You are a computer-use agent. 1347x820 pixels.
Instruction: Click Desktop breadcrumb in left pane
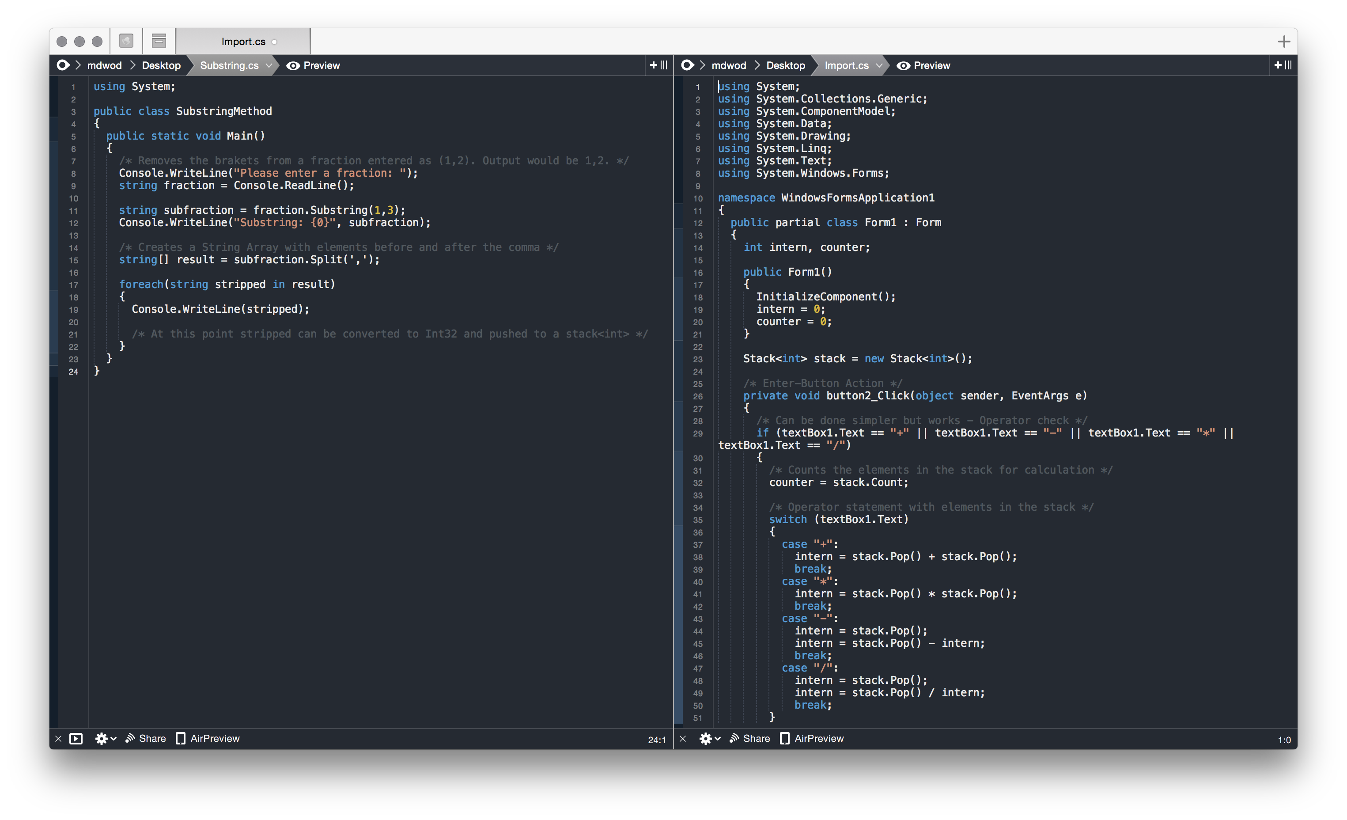pos(161,66)
